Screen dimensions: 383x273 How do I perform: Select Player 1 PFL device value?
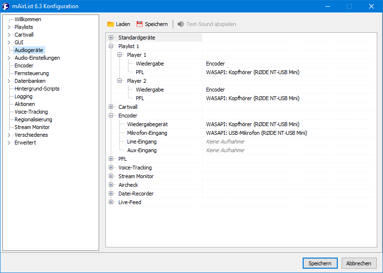tap(253, 72)
